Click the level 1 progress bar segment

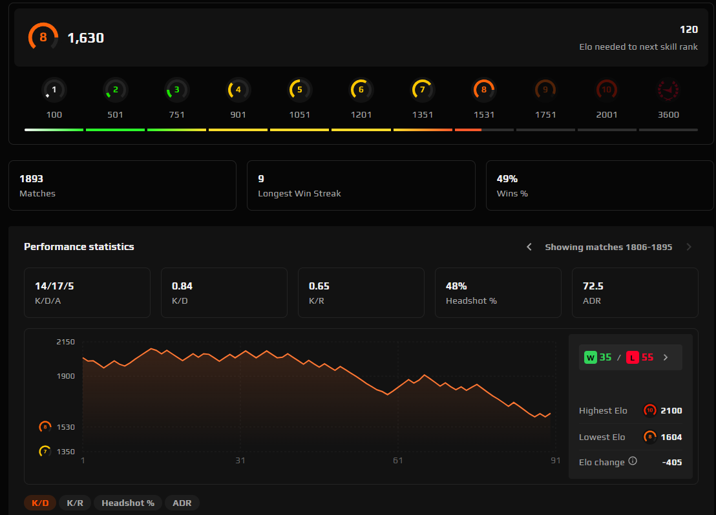coord(54,130)
